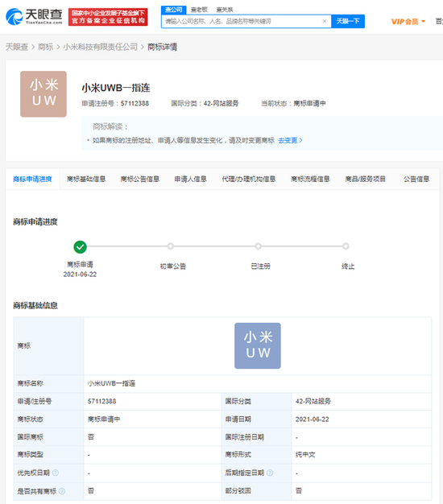Select the 查公司 search tab

[174, 10]
